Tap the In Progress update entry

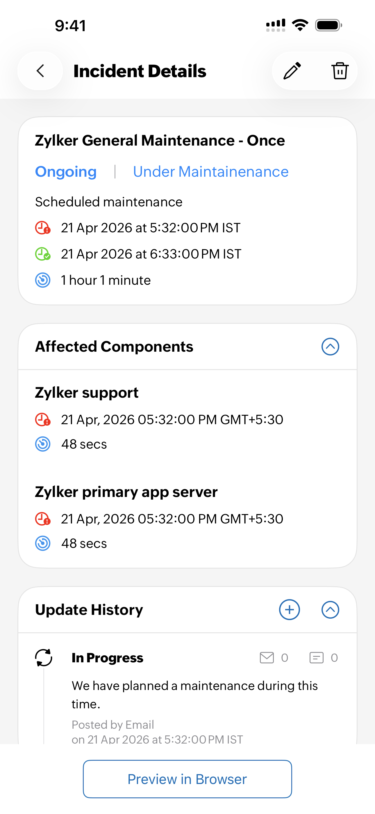coord(107,658)
